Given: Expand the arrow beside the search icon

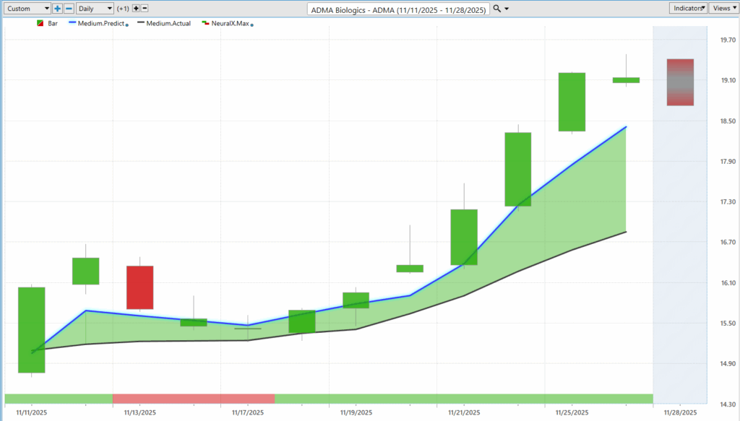Looking at the screenshot, I should (507, 9).
